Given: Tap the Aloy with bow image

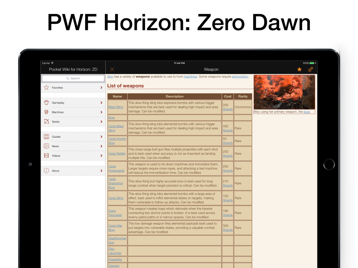Looking at the screenshot, I should coord(284,92).
